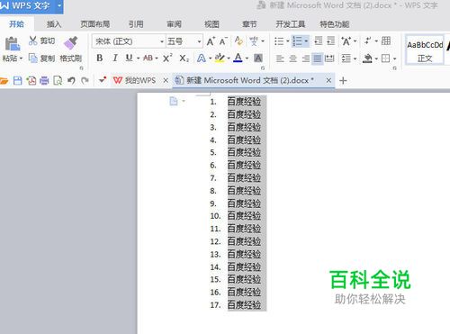Increase paragraph indent
Image resolution: width=450 pixels, height=334 pixels.
point(330,41)
